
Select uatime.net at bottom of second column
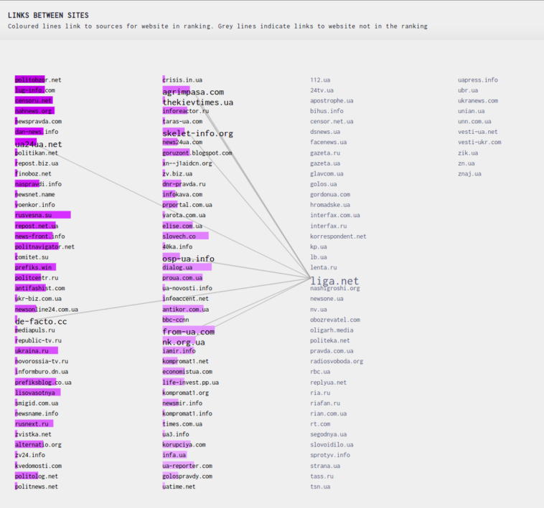point(179,487)
